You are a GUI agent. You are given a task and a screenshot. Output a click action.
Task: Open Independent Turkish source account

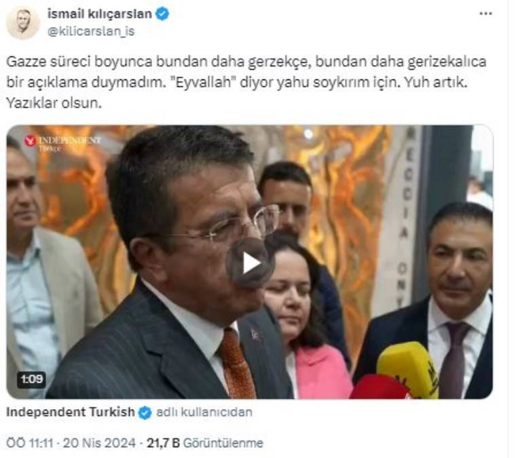click(x=70, y=412)
